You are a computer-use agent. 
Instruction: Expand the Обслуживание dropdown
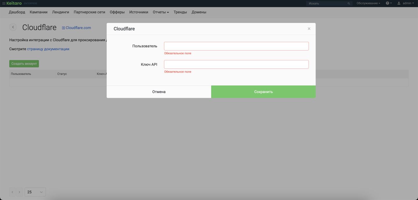point(368,3)
